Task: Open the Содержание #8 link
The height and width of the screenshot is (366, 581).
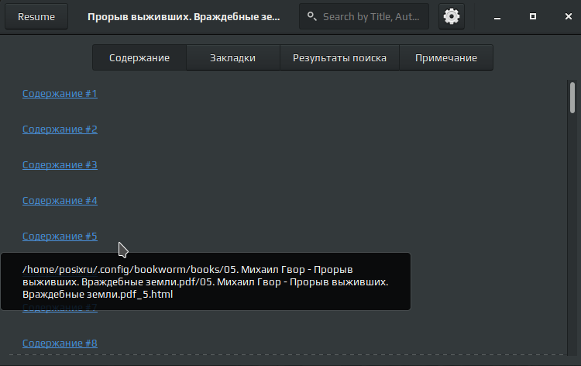Action: [x=60, y=343]
